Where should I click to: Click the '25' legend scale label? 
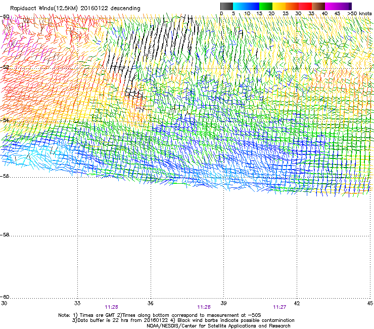[286, 13]
